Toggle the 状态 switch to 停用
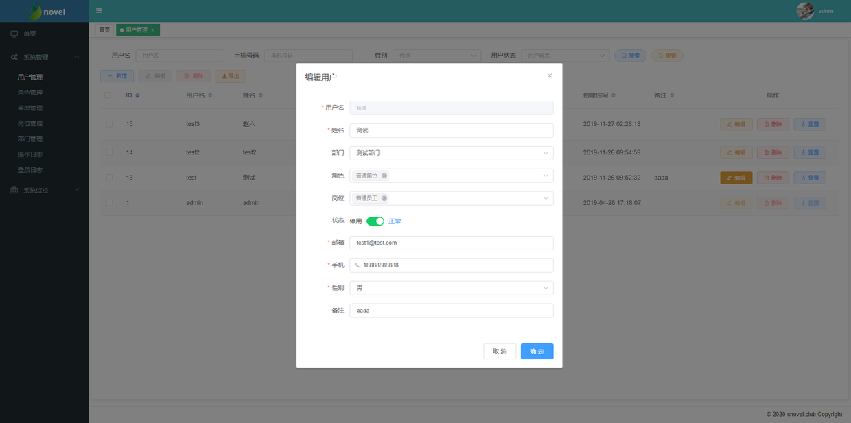Screen dimensions: 851x423 pyautogui.click(x=375, y=221)
